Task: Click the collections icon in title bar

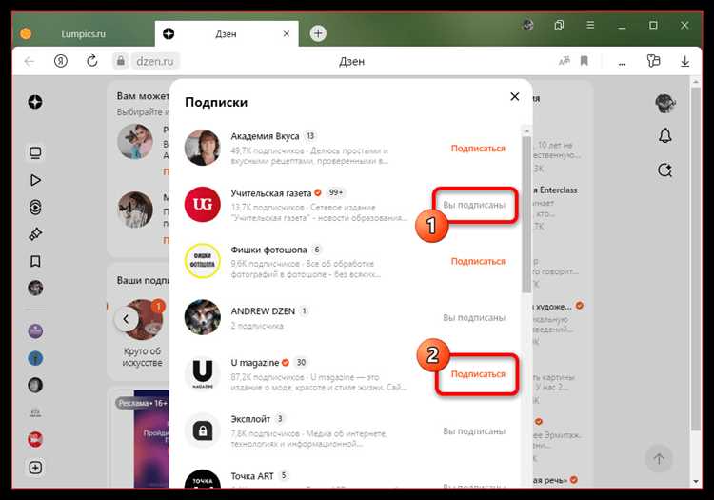Action: (x=559, y=25)
